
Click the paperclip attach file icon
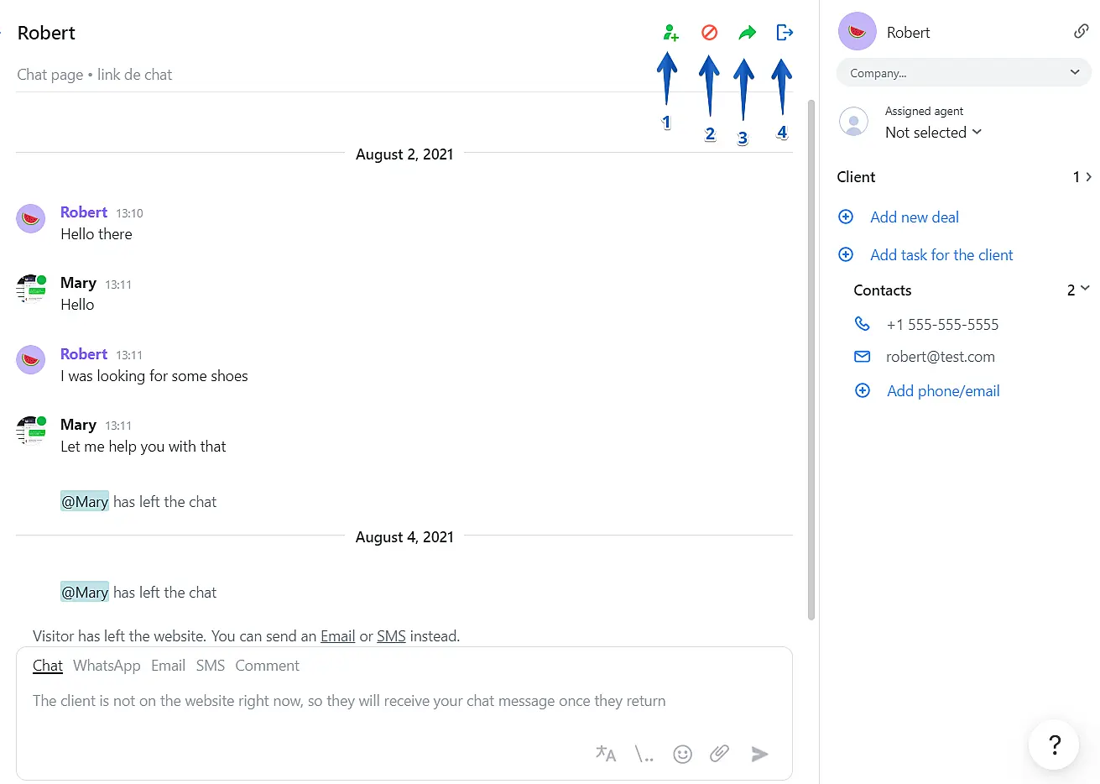719,754
